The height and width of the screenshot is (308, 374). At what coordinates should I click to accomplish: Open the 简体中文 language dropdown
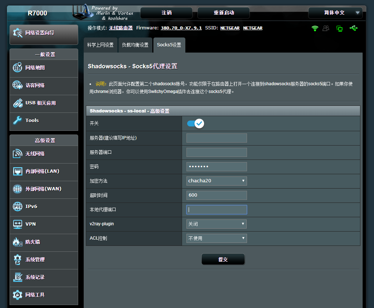coord(335,13)
